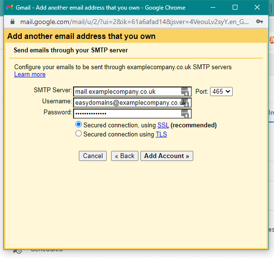
Task: Focus the SMTP Server input field
Action: 132,92
